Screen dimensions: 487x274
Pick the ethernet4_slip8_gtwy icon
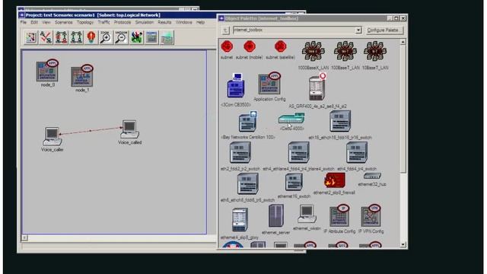pyautogui.click(x=240, y=220)
